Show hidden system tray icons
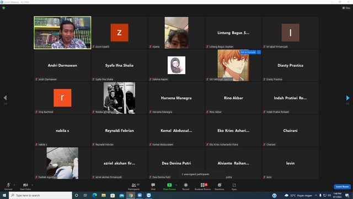Viewport: 353px width, 199px height. coord(316,195)
